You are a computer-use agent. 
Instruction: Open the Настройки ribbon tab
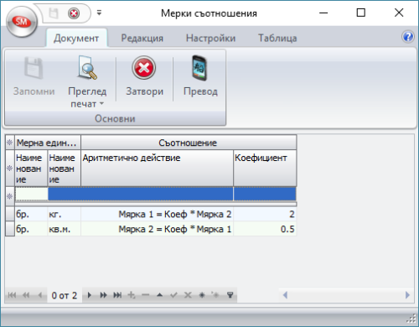211,38
